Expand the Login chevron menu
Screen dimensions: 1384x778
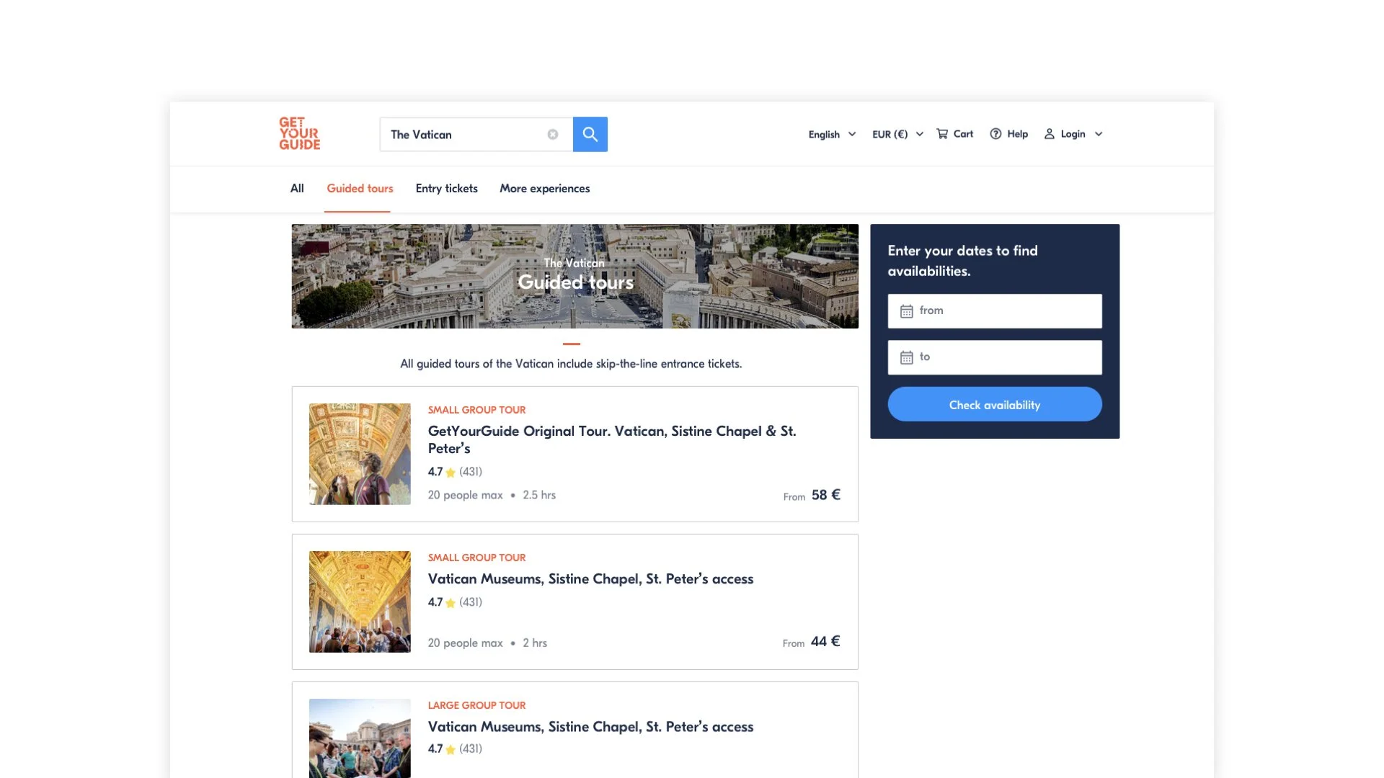coord(1099,134)
